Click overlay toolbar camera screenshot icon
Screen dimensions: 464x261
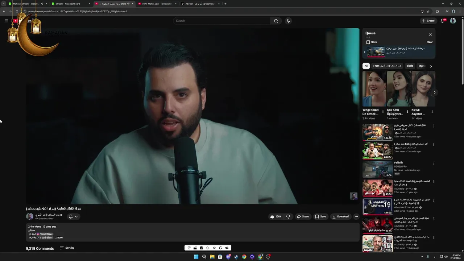pyautogui.click(x=201, y=248)
